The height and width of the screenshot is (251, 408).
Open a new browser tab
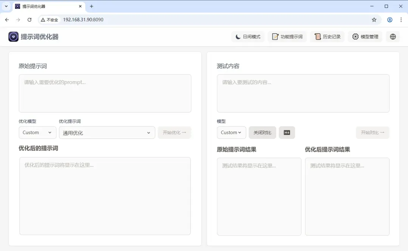click(x=91, y=6)
